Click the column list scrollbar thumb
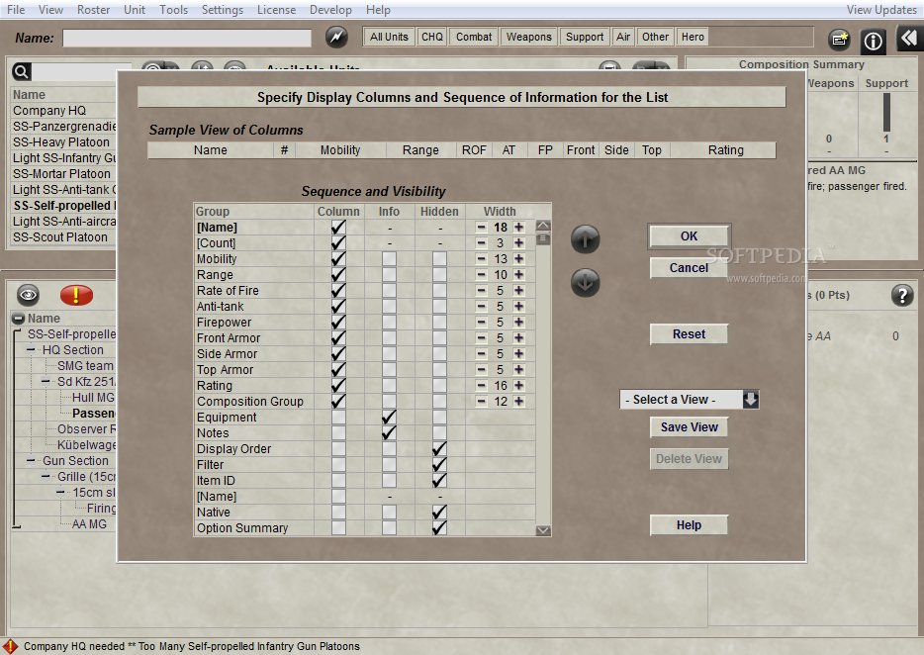Screen dimensions: 924x655 pyautogui.click(x=543, y=238)
